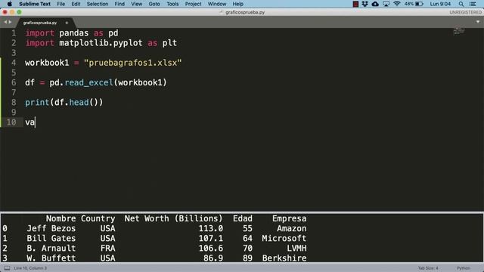484x272 pixels.
Task: Open the Wi-Fi status menu
Action: (x=397, y=4)
